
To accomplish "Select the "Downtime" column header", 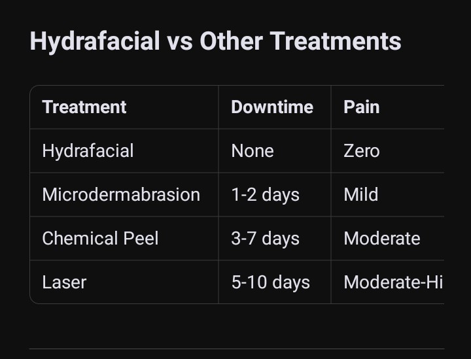I will click(x=272, y=107).
